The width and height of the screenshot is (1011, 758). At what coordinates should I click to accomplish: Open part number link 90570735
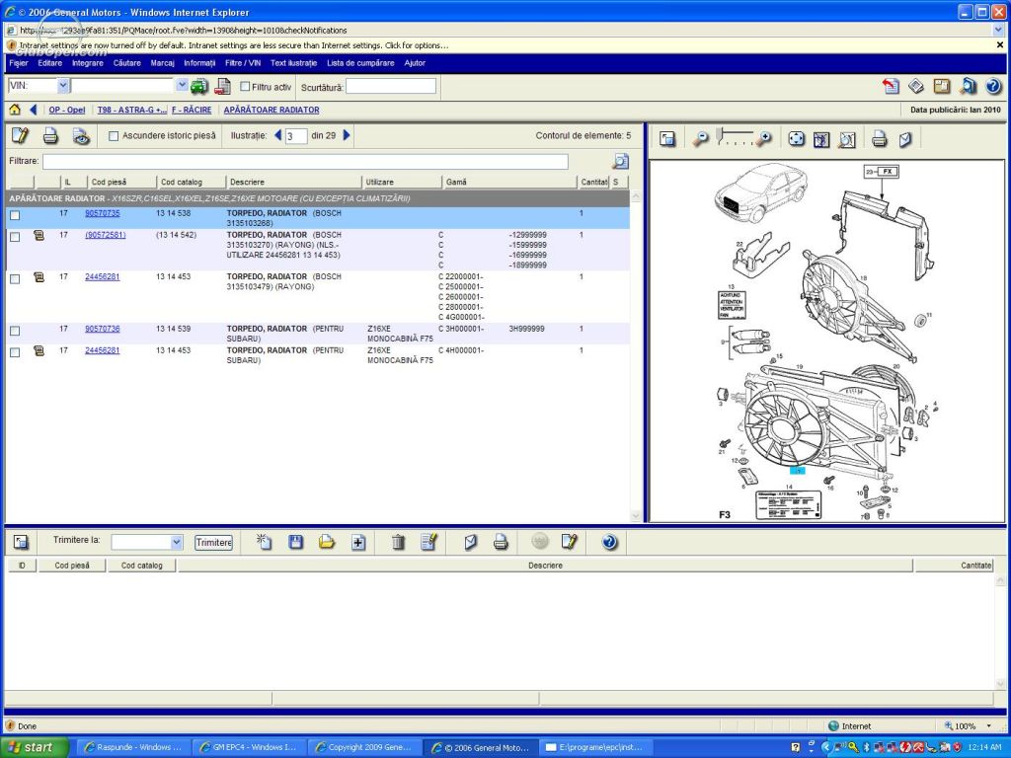tap(103, 213)
